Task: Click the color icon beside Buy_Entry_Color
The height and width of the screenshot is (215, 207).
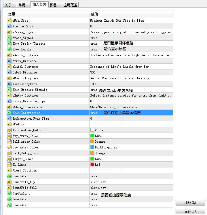Action: [9, 147]
